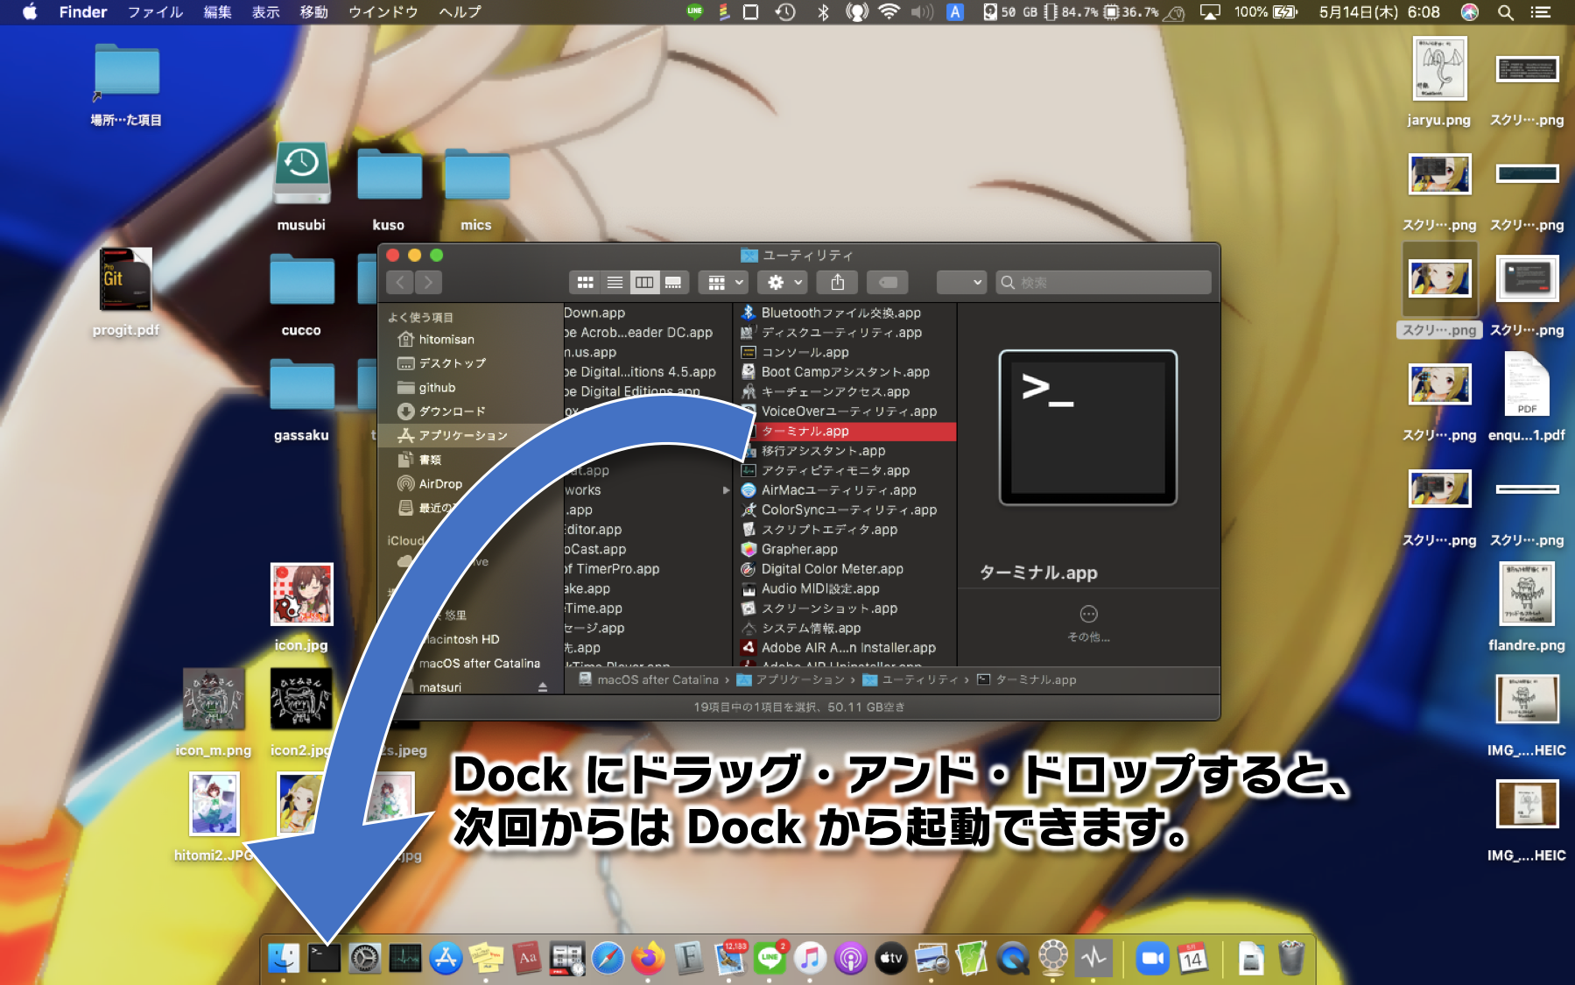Open System Preferences from the Dock

365,958
